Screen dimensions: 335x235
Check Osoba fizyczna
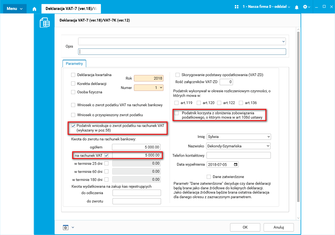(73, 92)
